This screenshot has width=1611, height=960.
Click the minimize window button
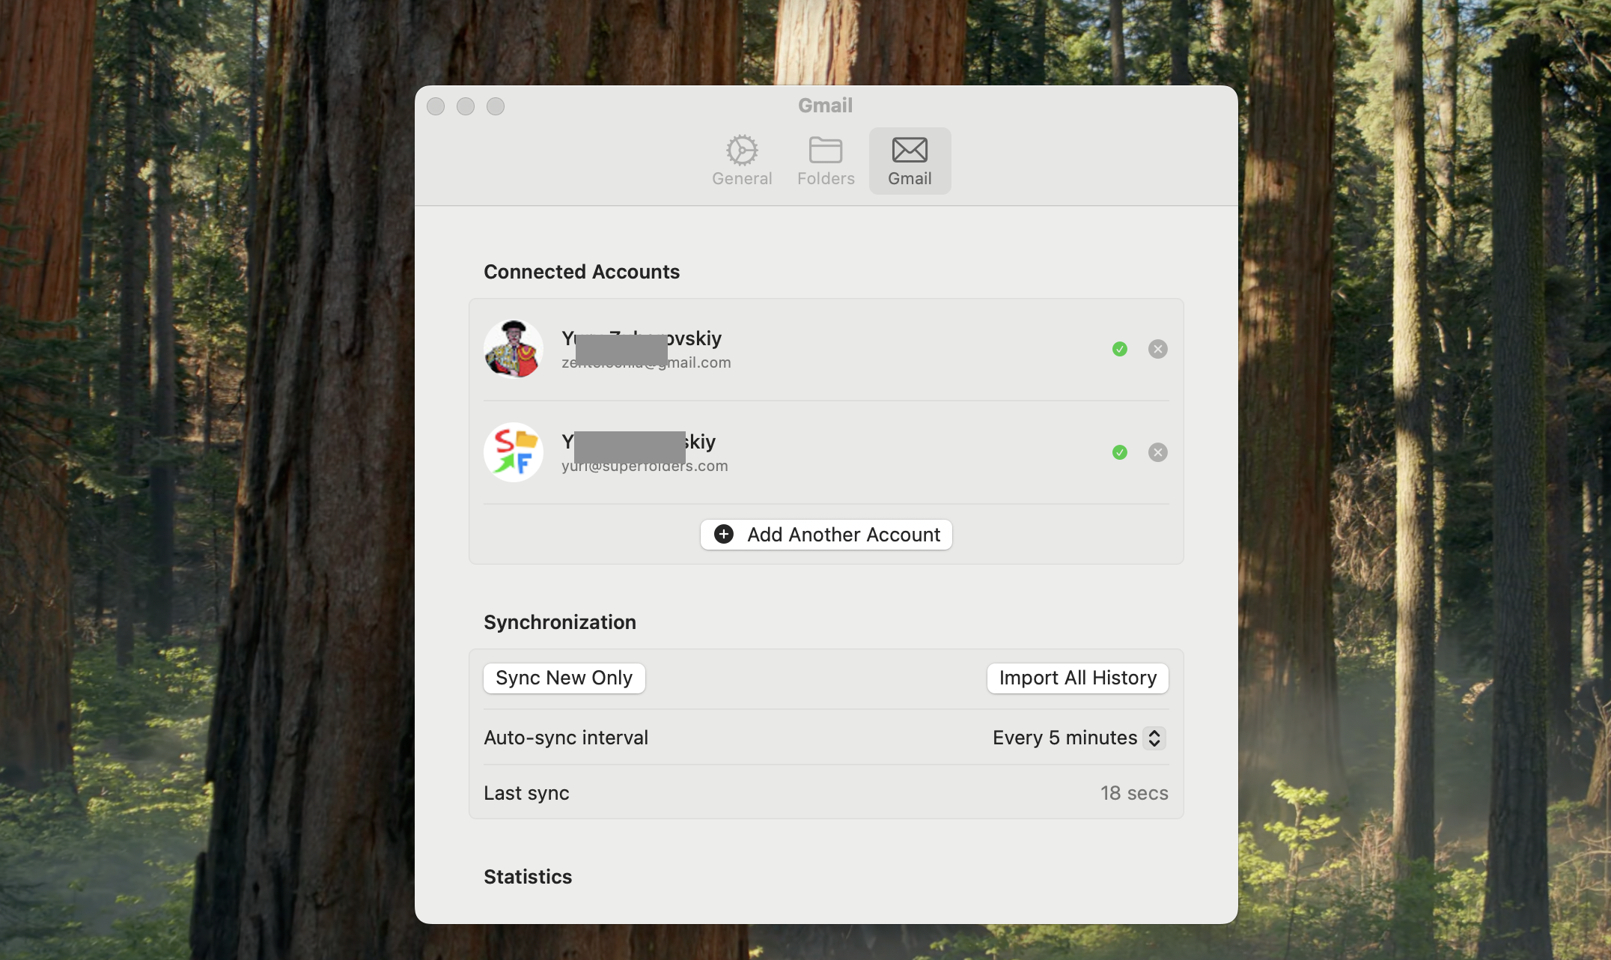pos(466,106)
